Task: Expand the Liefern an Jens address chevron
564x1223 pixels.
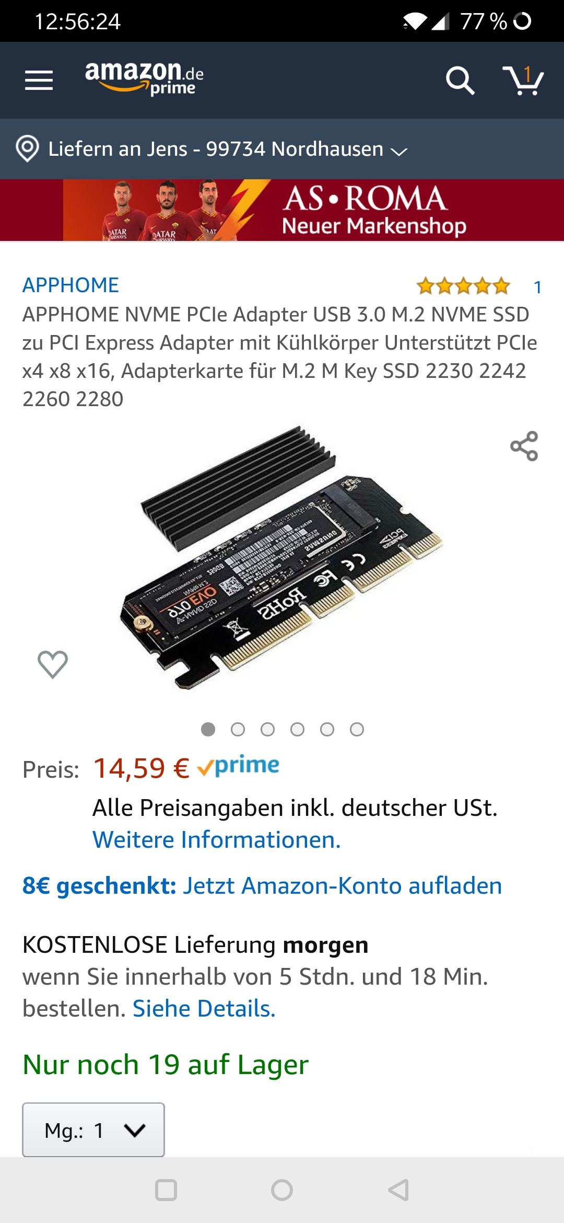Action: (x=399, y=152)
